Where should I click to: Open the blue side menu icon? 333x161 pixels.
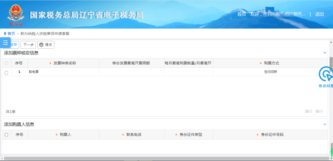point(5,43)
